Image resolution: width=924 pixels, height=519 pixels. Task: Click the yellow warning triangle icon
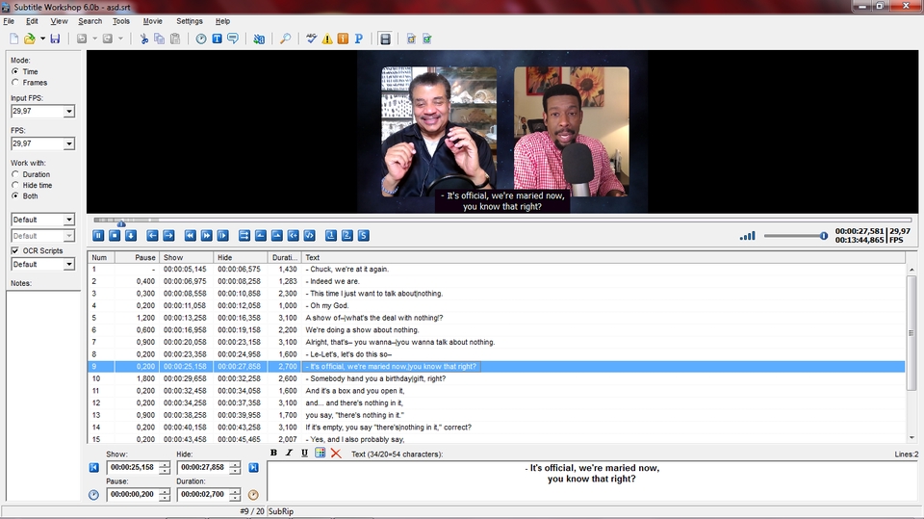tap(327, 39)
